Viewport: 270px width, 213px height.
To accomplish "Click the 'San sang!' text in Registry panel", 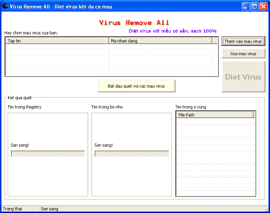I will 20,145.
